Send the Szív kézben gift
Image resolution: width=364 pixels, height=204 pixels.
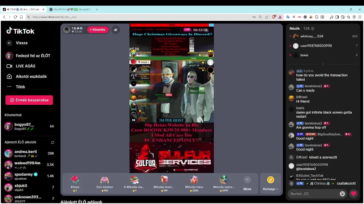coord(105,184)
